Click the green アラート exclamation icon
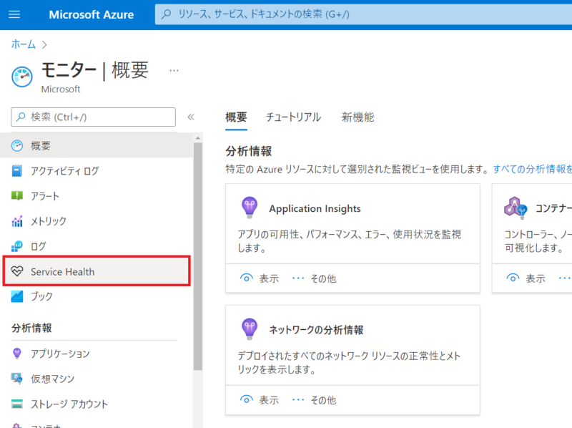The image size is (572, 428). click(x=16, y=195)
